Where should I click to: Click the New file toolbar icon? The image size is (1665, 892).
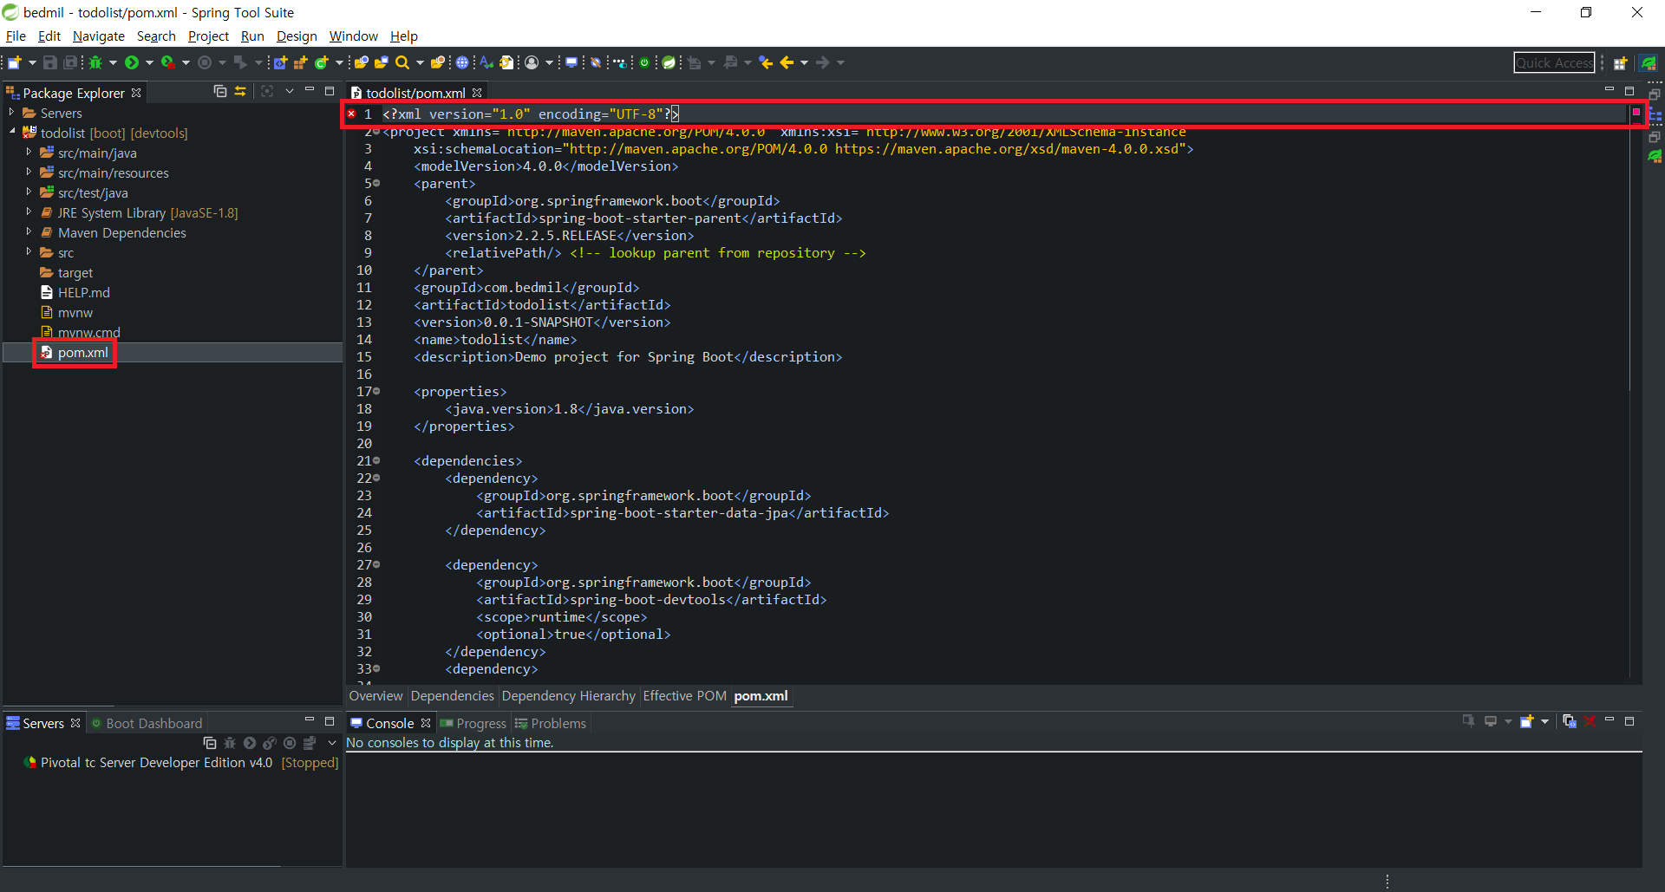coord(15,62)
